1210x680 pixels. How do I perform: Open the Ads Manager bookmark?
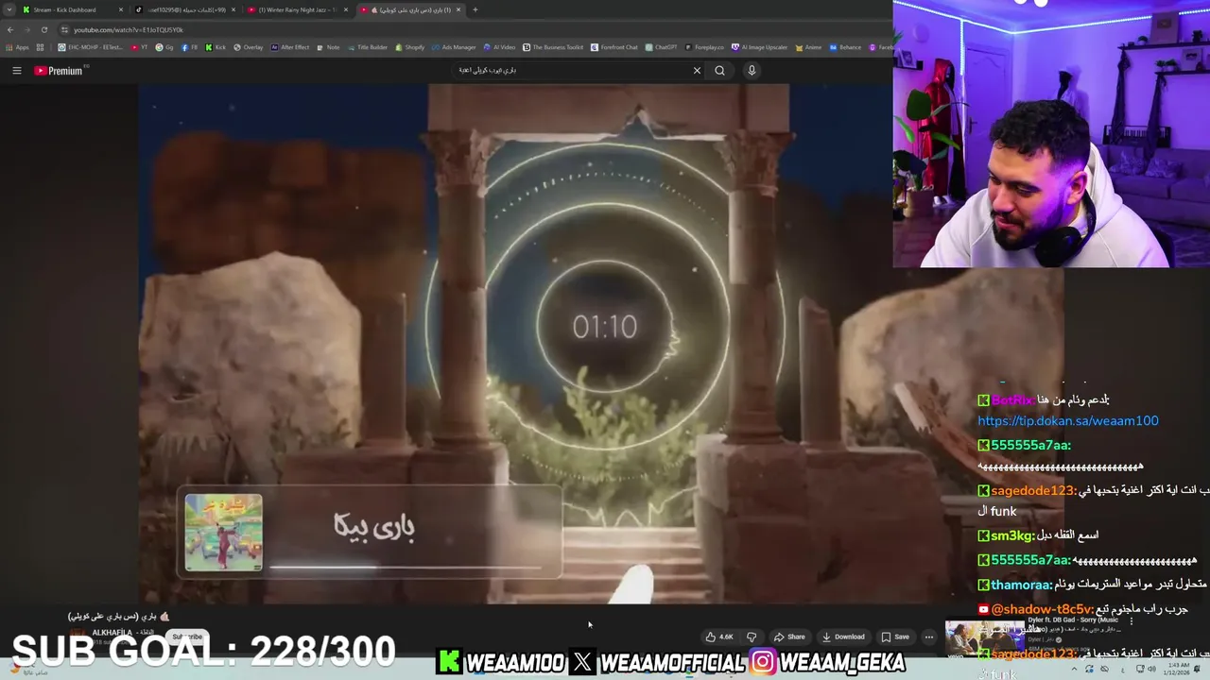coord(454,47)
